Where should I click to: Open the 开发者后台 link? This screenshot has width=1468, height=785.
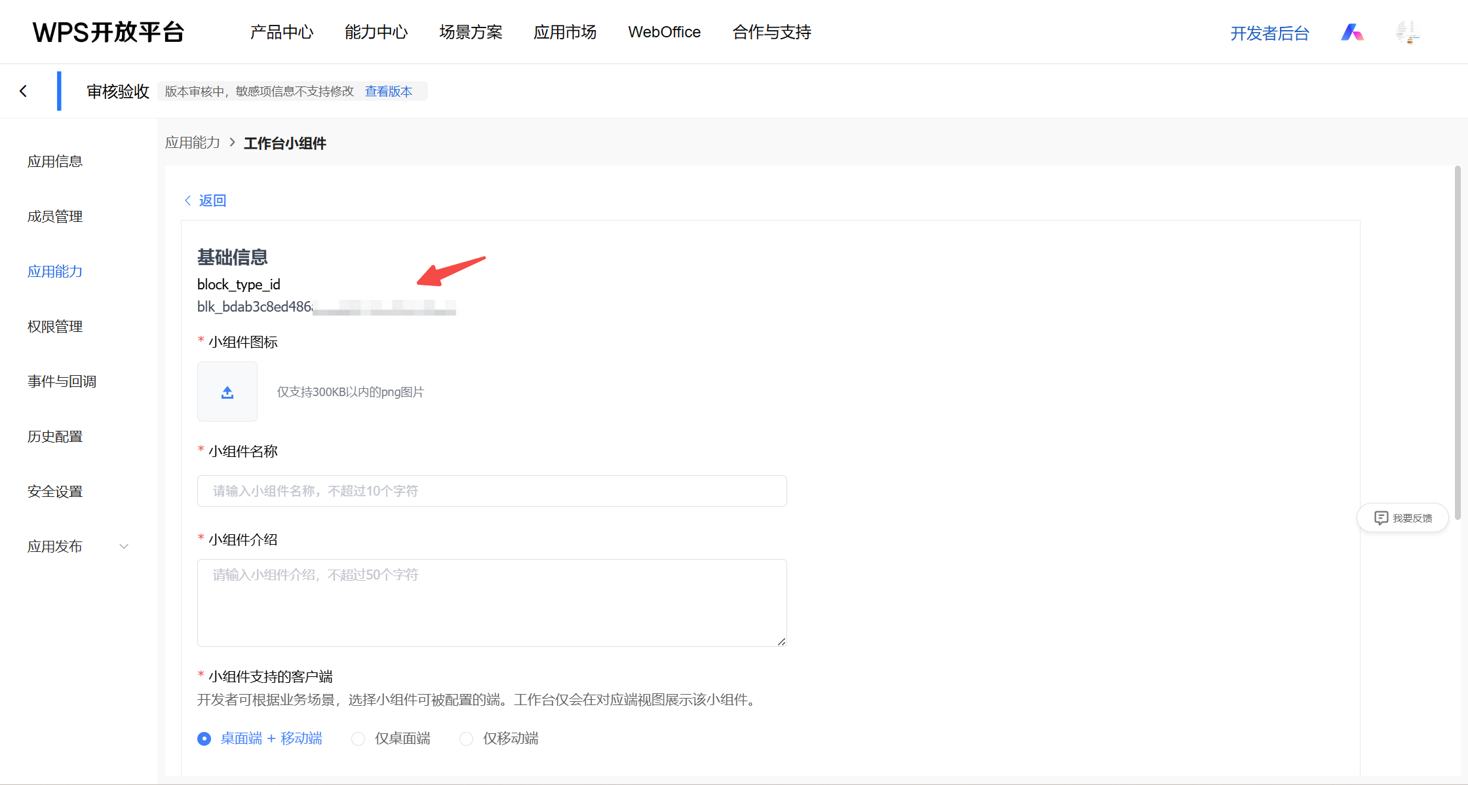[x=1269, y=33]
